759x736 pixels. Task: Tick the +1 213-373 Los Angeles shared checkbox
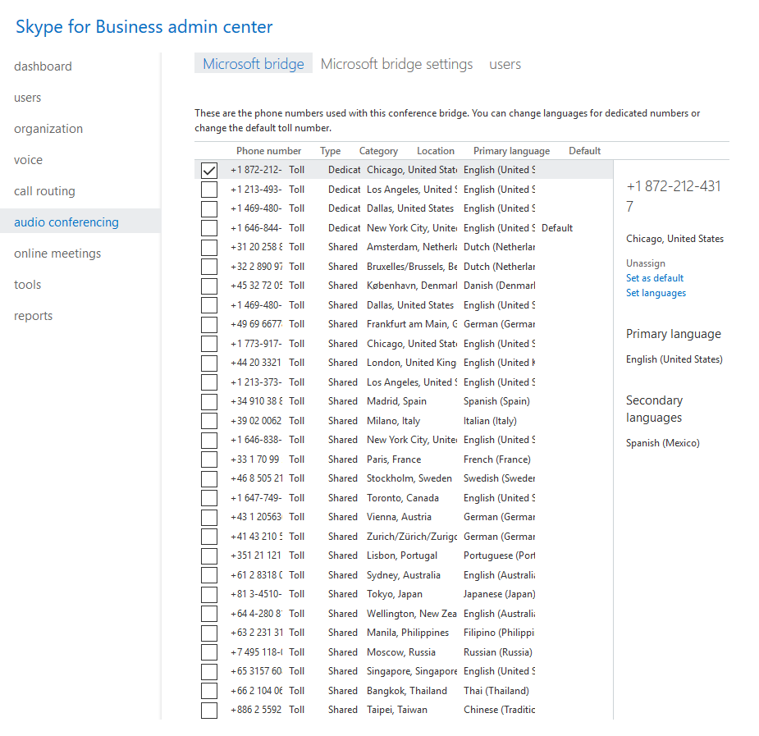click(x=209, y=382)
